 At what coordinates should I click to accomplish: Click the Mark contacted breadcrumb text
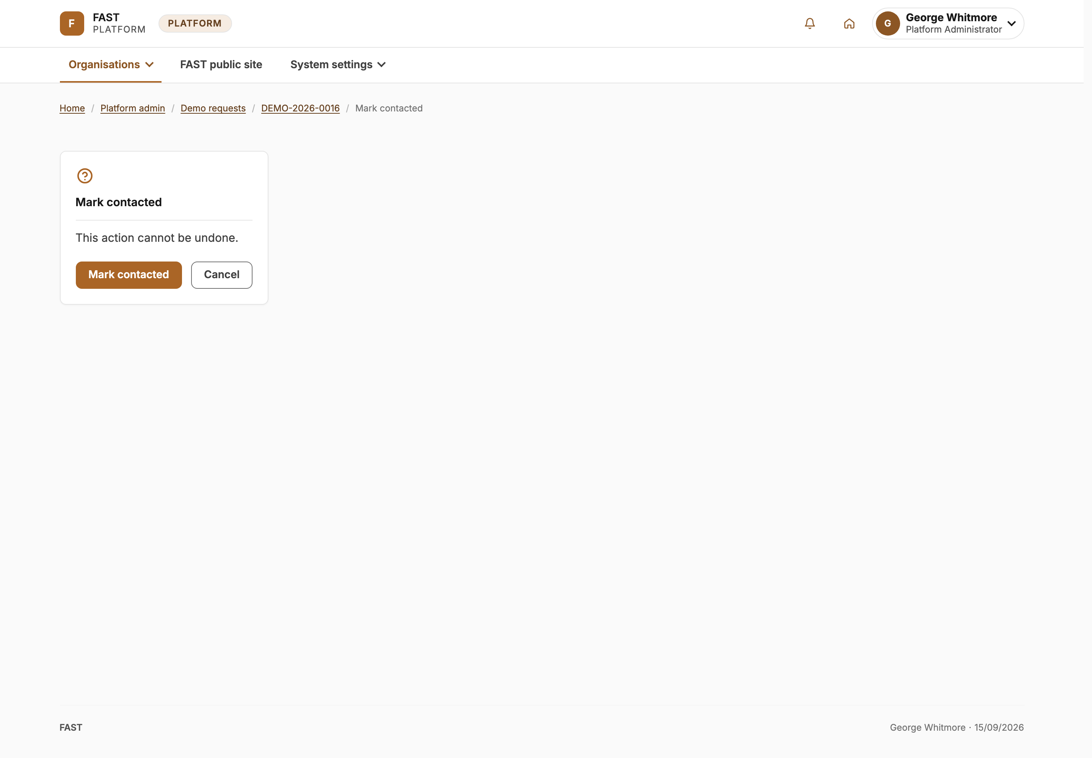tap(389, 108)
